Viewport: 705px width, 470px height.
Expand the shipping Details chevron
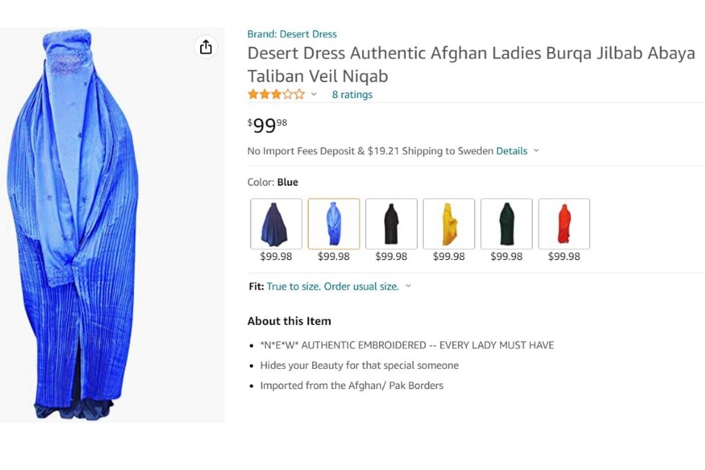pyautogui.click(x=536, y=151)
